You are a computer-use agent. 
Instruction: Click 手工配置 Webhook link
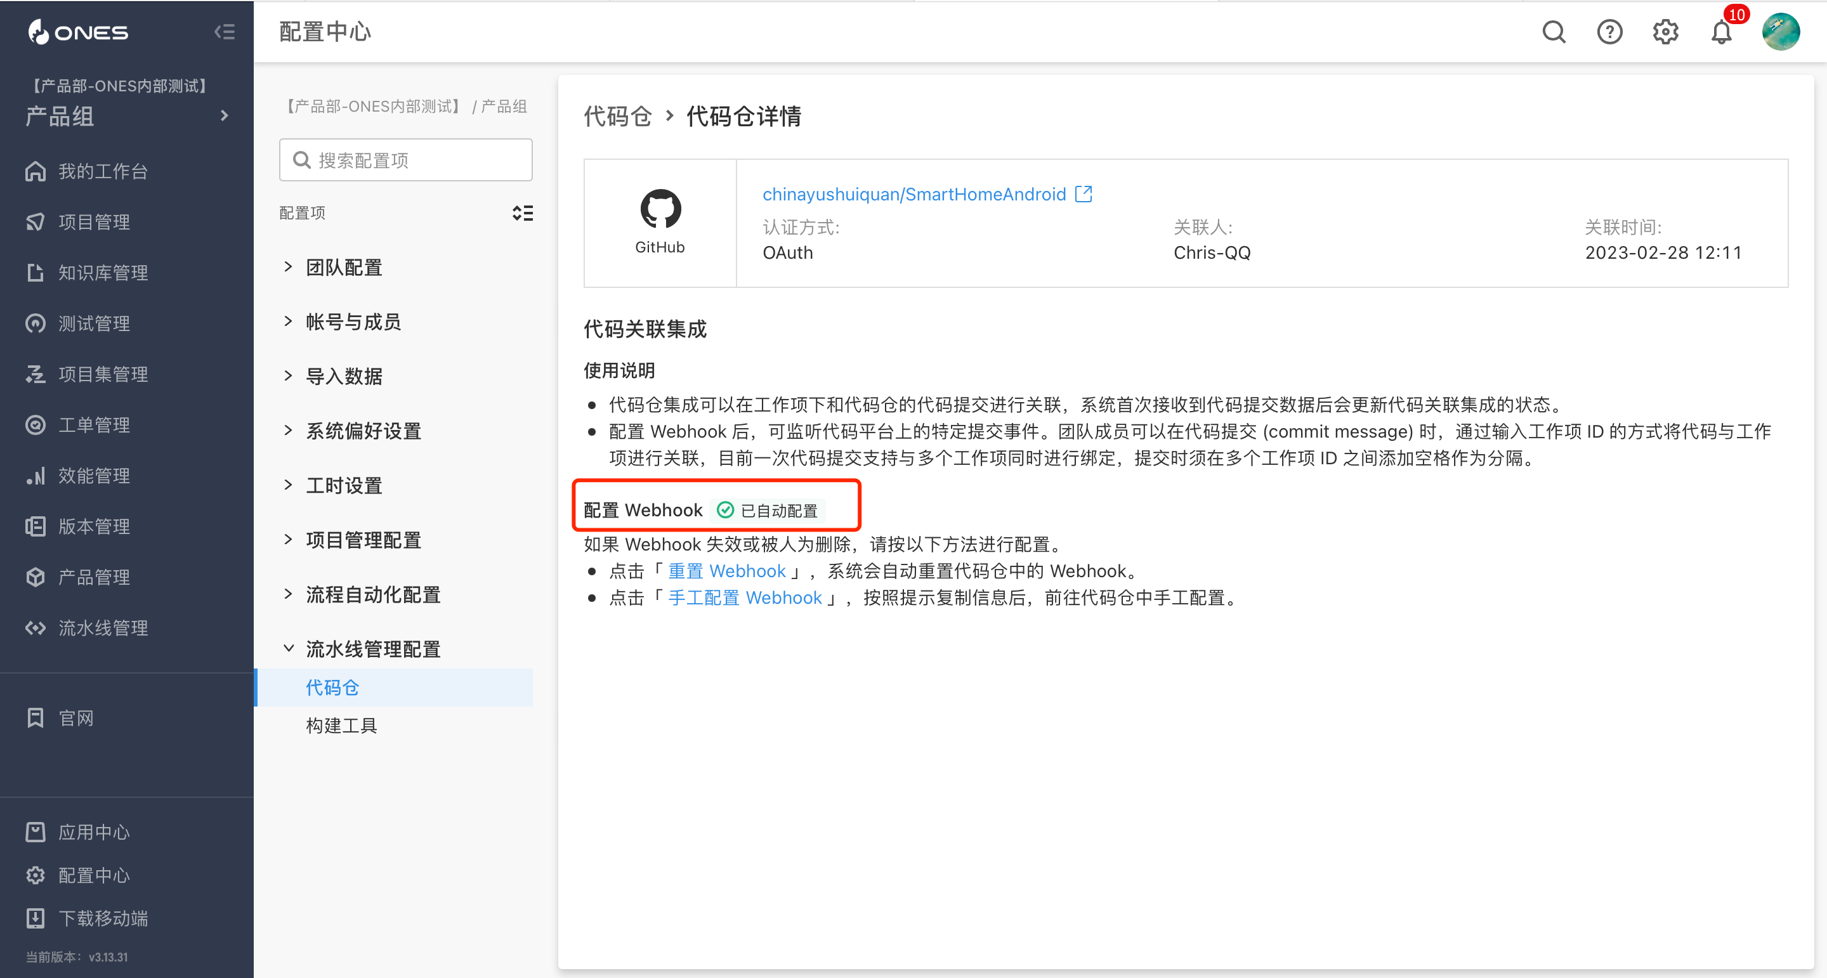pyautogui.click(x=745, y=598)
